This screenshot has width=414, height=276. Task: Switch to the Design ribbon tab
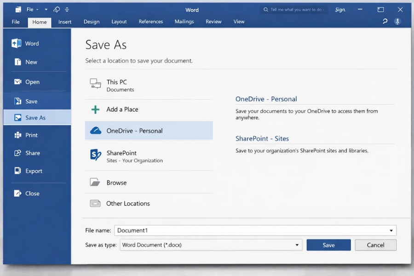tap(91, 21)
